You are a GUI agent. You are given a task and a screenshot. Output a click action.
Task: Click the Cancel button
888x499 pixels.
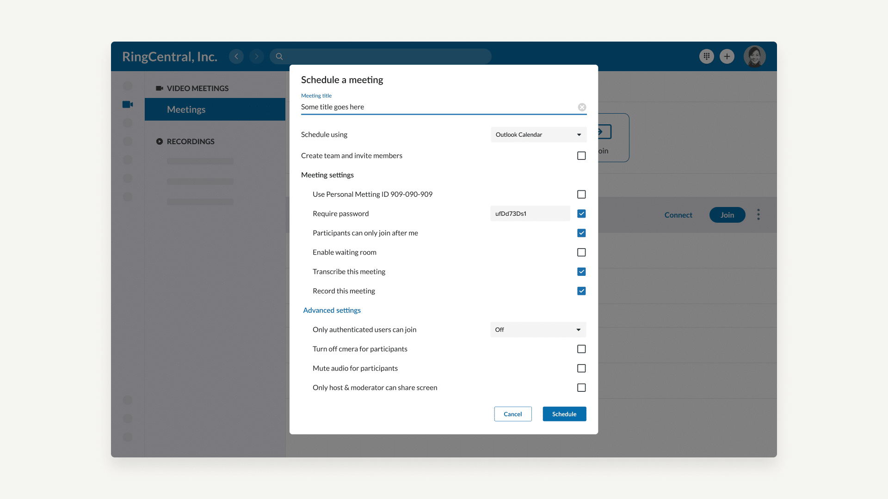click(x=512, y=414)
